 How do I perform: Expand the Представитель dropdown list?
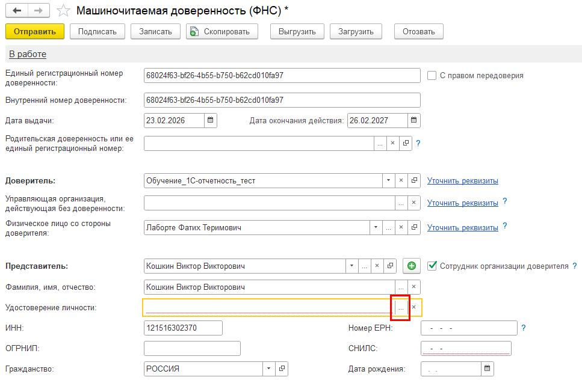(351, 266)
